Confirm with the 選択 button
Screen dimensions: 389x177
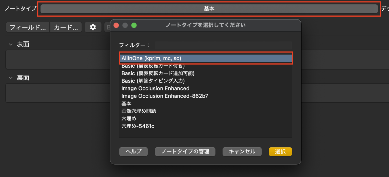pyautogui.click(x=280, y=151)
